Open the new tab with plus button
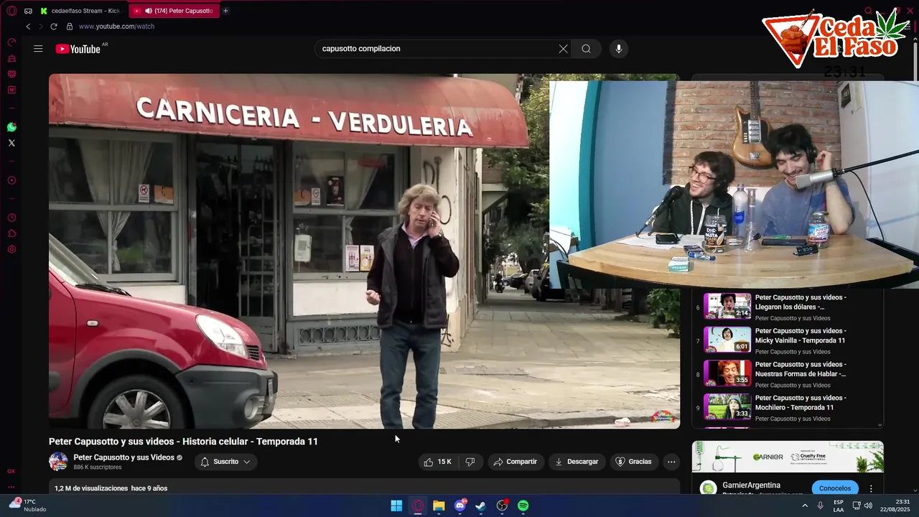Screen dimensions: 919x517 point(225,11)
